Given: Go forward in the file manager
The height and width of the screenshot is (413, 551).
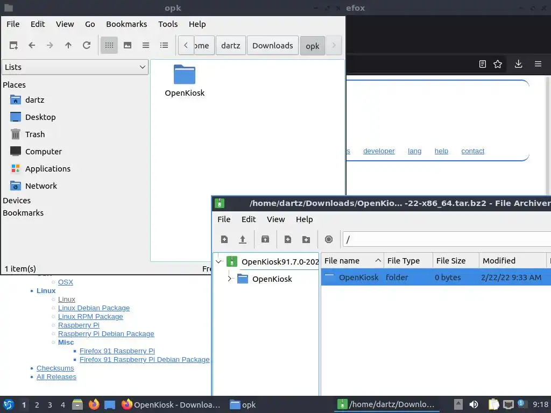Looking at the screenshot, I should [50, 45].
